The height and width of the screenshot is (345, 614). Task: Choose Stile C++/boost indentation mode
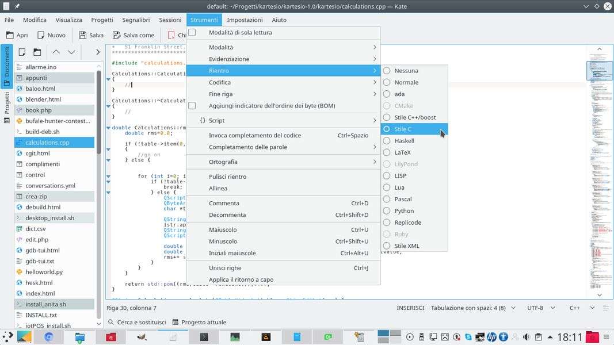pyautogui.click(x=387, y=117)
